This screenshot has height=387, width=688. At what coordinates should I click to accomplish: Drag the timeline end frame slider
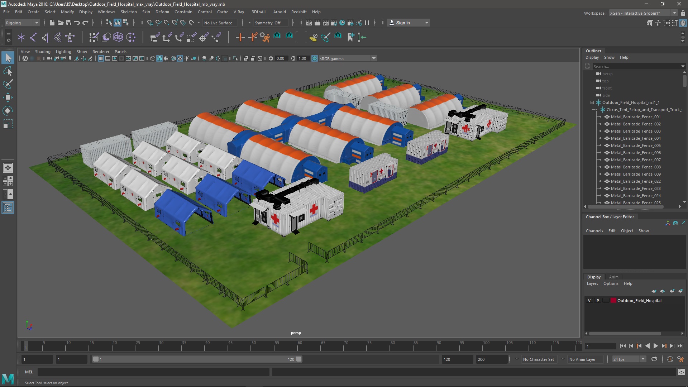[x=299, y=359]
